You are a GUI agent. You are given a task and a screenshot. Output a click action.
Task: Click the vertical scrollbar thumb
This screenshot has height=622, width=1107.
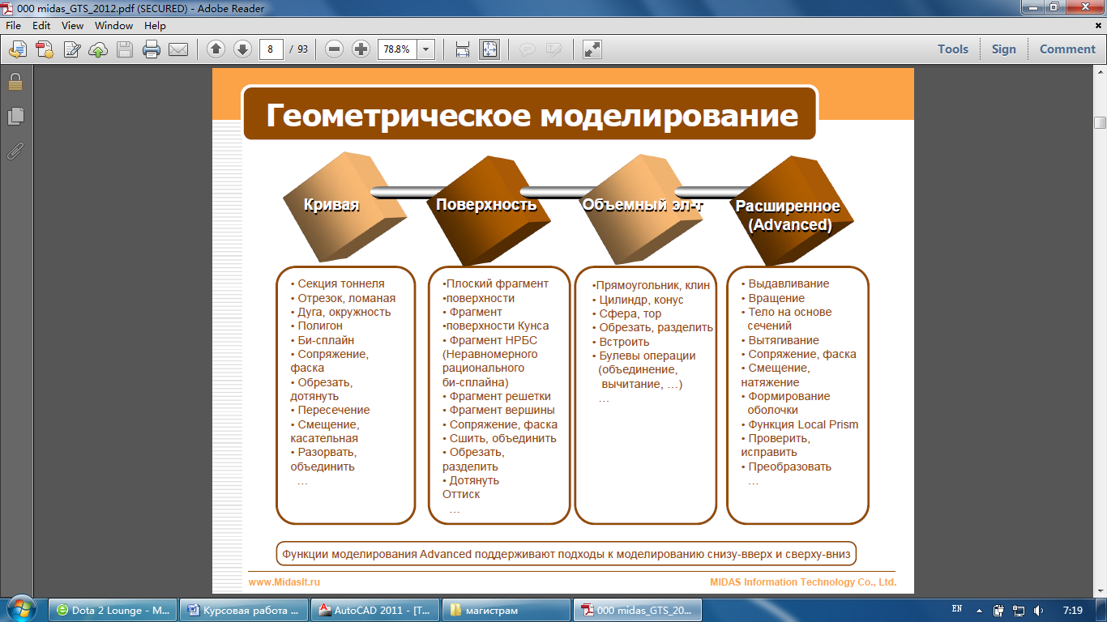tap(1100, 122)
